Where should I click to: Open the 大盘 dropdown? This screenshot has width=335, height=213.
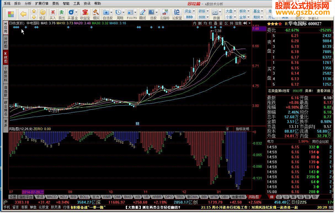[230, 11]
